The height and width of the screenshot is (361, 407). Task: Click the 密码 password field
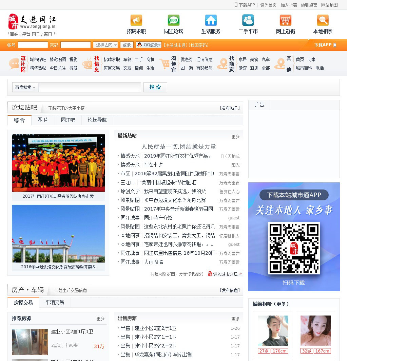coord(75,45)
